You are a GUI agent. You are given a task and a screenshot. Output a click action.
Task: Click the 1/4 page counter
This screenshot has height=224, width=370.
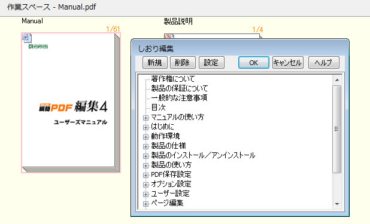tap(257, 30)
